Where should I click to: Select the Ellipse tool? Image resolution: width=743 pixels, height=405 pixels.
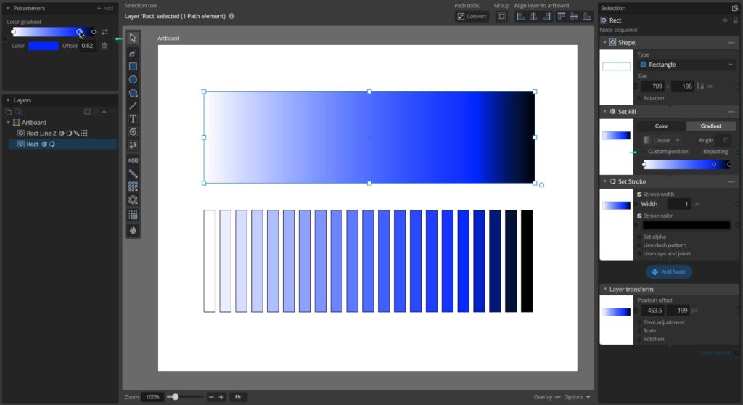[x=133, y=79]
